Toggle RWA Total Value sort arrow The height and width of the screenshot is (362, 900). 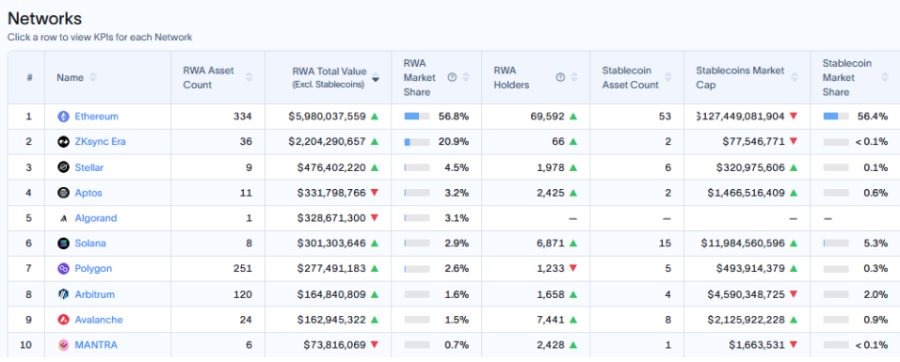coord(376,77)
